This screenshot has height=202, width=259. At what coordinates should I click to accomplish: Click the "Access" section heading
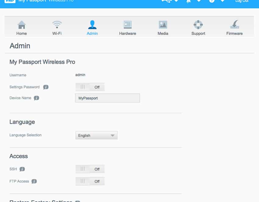click(19, 156)
